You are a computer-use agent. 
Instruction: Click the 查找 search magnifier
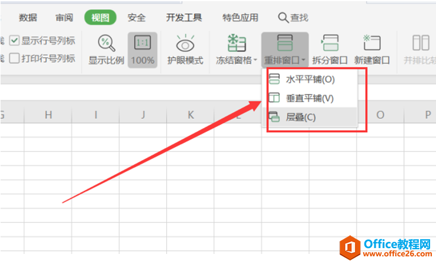283,18
